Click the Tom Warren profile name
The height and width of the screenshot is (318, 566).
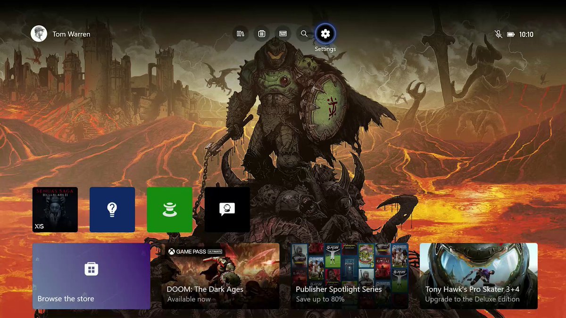point(71,34)
